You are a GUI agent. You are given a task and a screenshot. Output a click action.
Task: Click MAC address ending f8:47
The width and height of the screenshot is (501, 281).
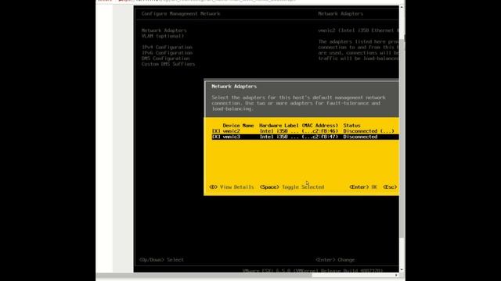[x=320, y=137]
